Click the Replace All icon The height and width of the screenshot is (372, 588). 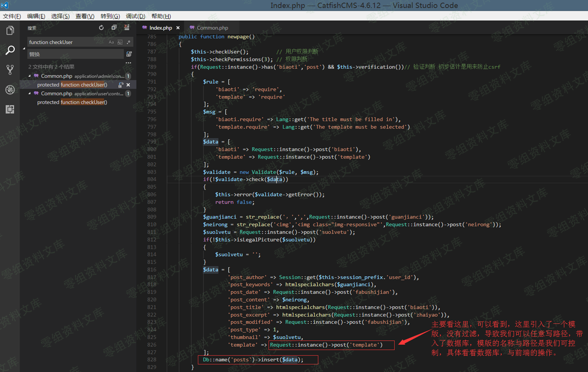click(x=129, y=54)
